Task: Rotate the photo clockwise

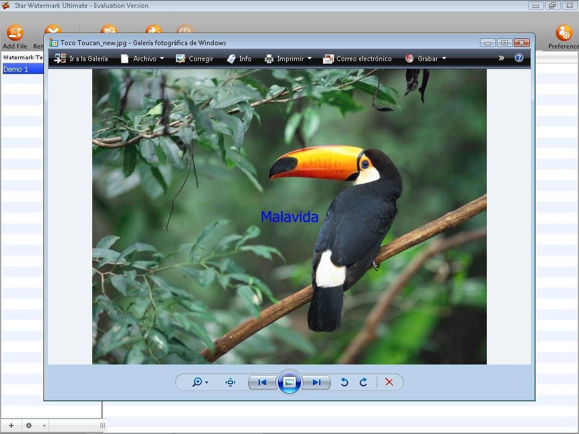Action: pos(364,383)
